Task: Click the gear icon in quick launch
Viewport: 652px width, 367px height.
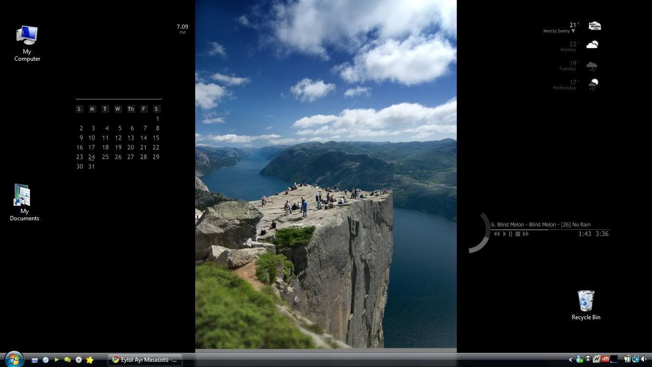Action: pyautogui.click(x=79, y=360)
